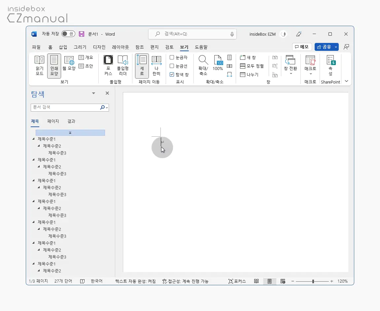Image resolution: width=380 pixels, height=311 pixels.
Task: Open the Switch Windows (창 전환) dropdown
Action: (290, 65)
